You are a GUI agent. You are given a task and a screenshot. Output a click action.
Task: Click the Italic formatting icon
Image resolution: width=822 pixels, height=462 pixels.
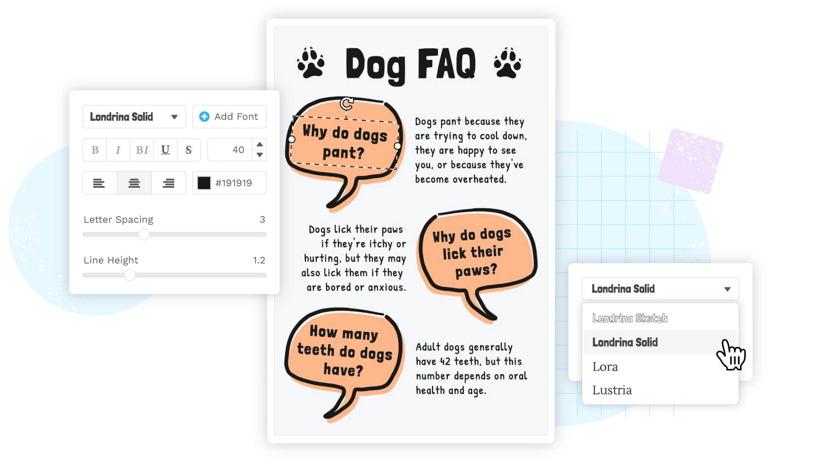tap(118, 149)
